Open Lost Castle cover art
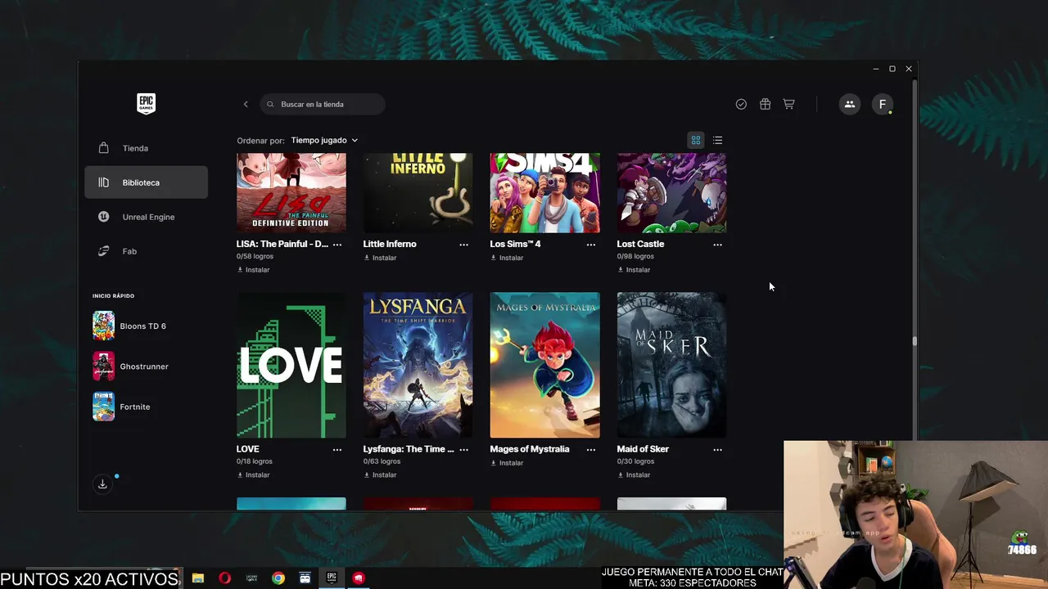Screen dimensions: 1048x589 point(672,193)
